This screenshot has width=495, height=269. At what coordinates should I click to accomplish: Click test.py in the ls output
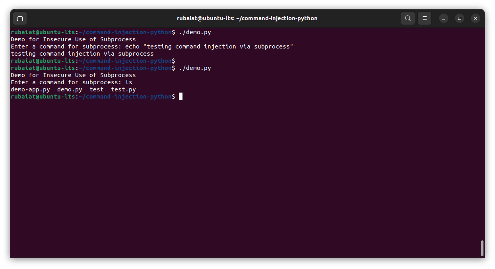click(x=123, y=89)
